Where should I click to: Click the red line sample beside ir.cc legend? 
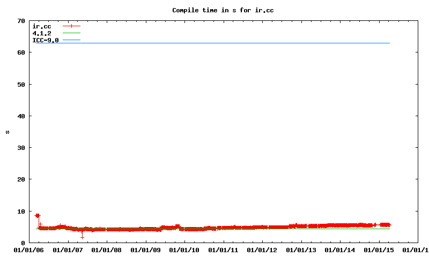pos(71,26)
